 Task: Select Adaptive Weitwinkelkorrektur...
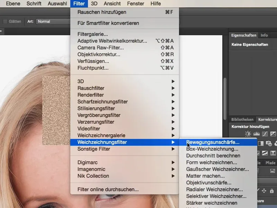tap(125, 41)
